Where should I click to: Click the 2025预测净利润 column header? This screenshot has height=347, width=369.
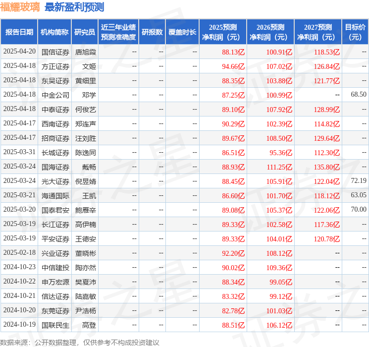click(223, 32)
